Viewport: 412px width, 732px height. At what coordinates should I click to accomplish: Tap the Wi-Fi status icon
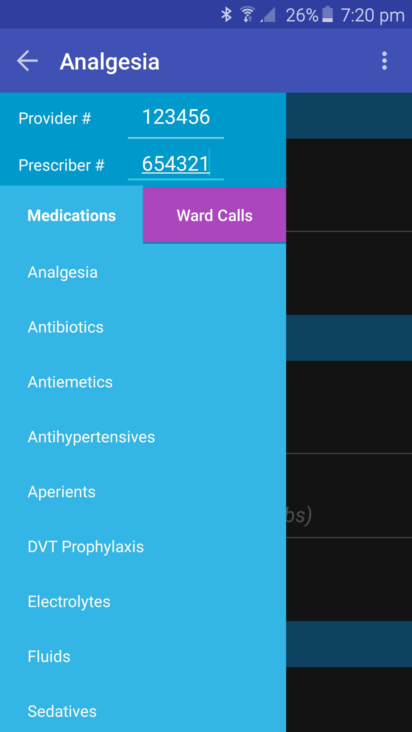[x=247, y=15]
